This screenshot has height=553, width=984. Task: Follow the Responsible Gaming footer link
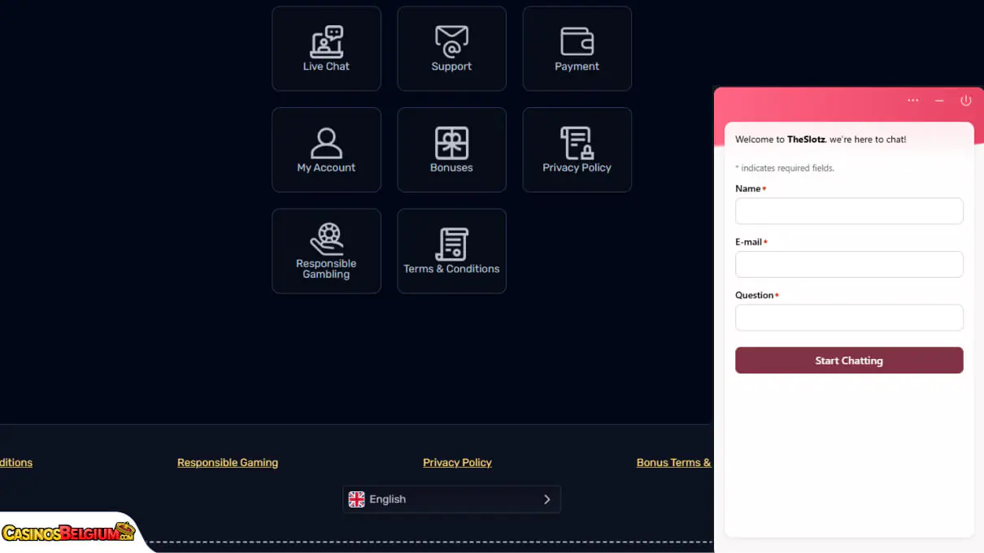tap(228, 463)
